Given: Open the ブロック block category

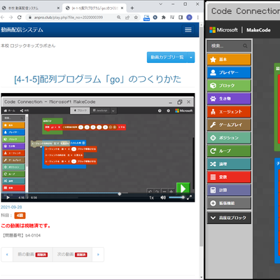Looking at the screenshot, I should pyautogui.click(x=229, y=85).
